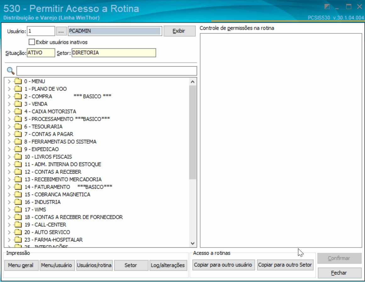Expand 18 - CONTAS A RECEBER DE FORNECEDOR node
The width and height of the screenshot is (365, 282).
click(9, 217)
